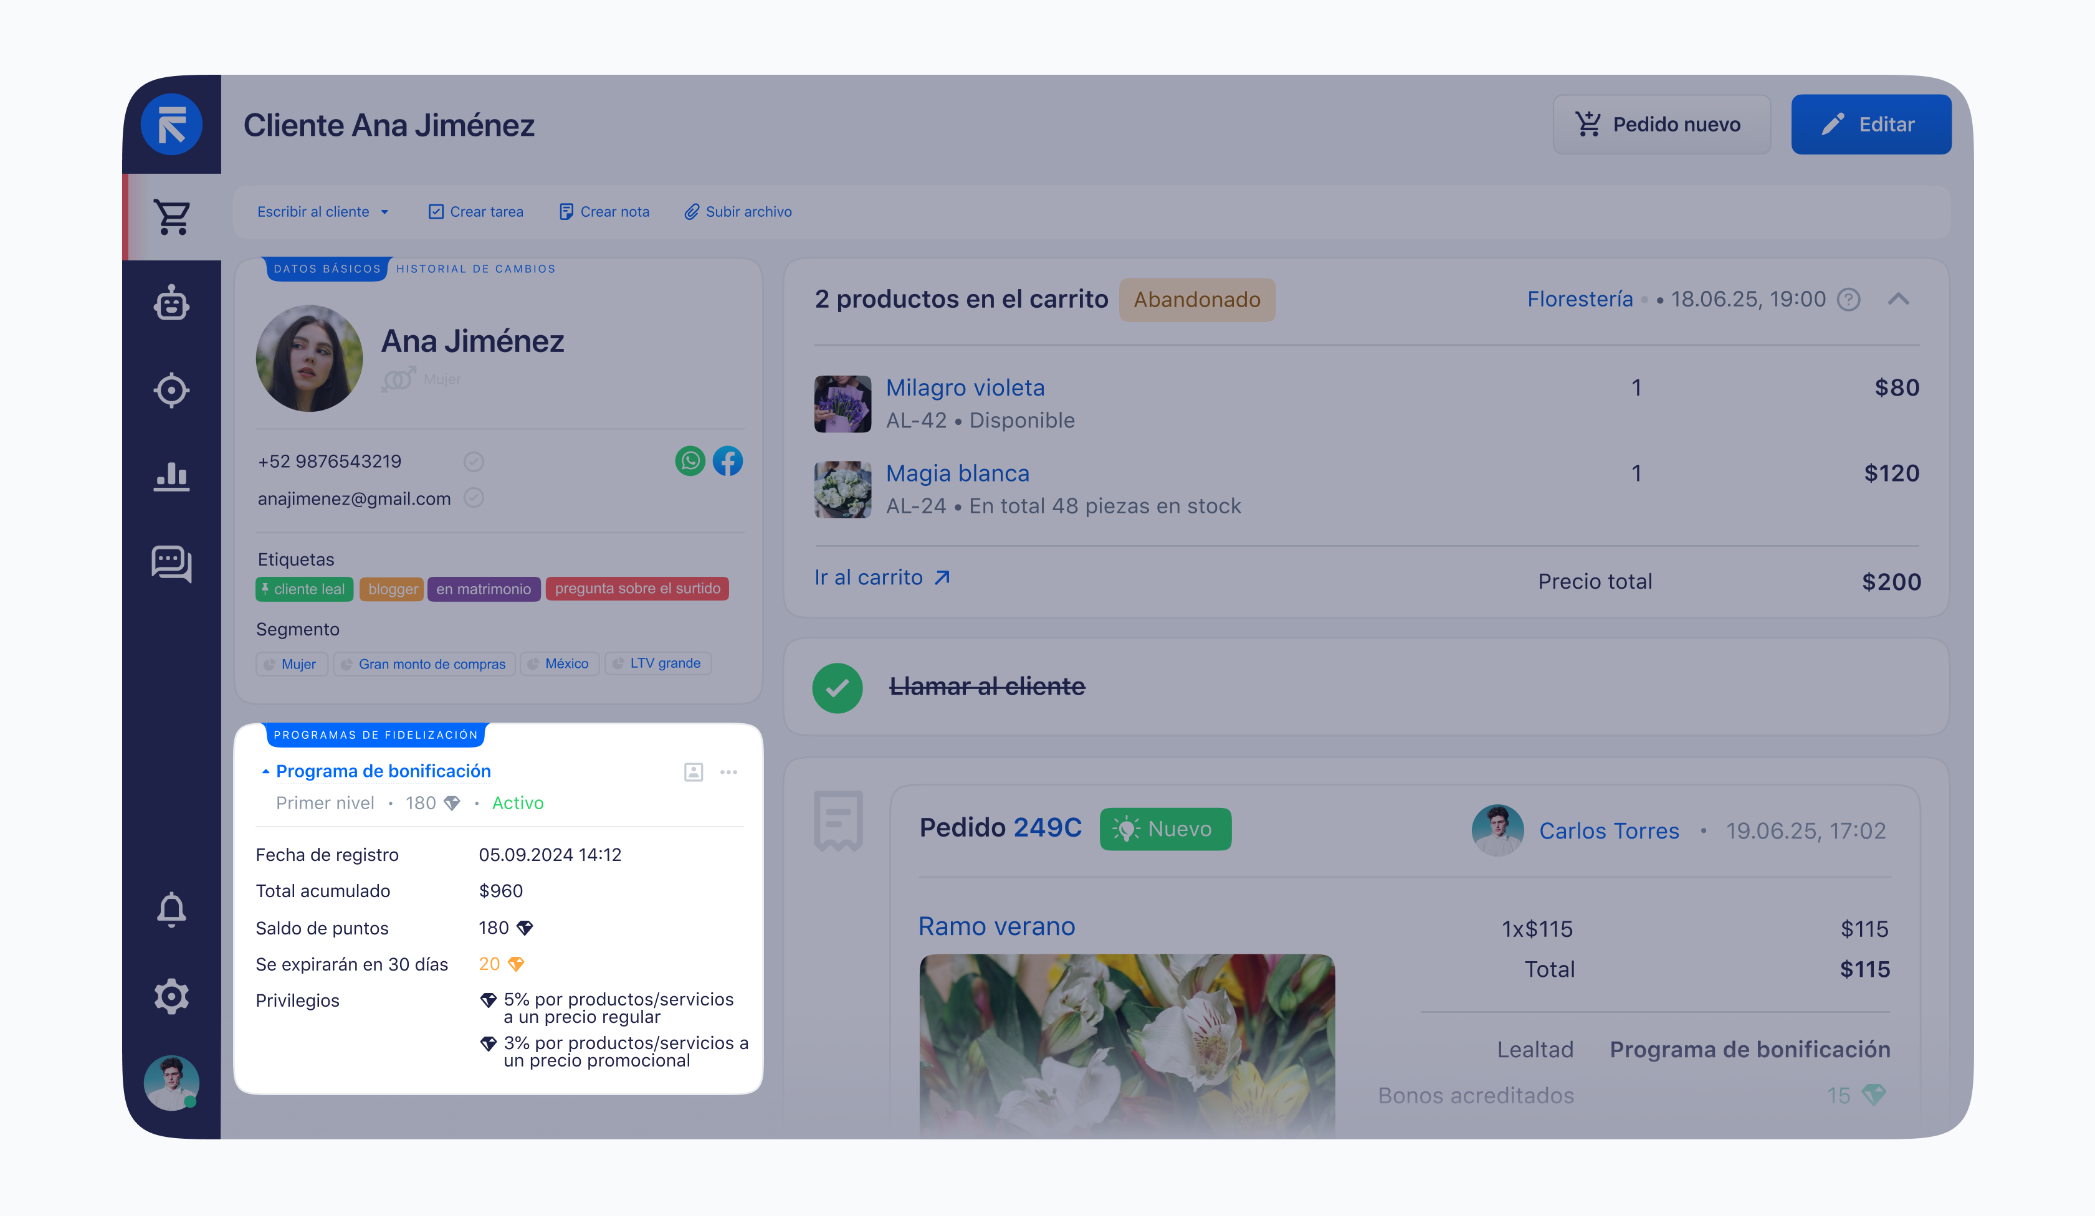
Task: Click the user avatar in sidebar
Action: tap(171, 1083)
